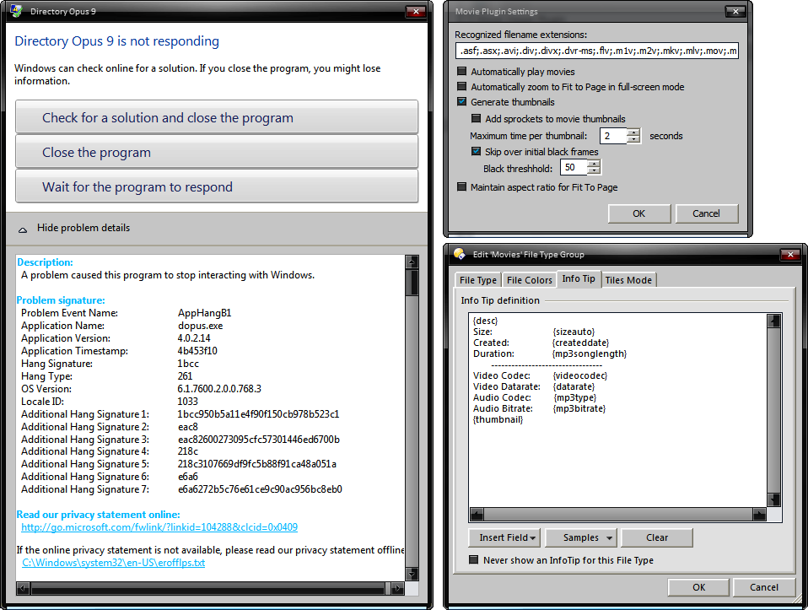Increase the Maximum time per thumbnail value

click(x=633, y=132)
